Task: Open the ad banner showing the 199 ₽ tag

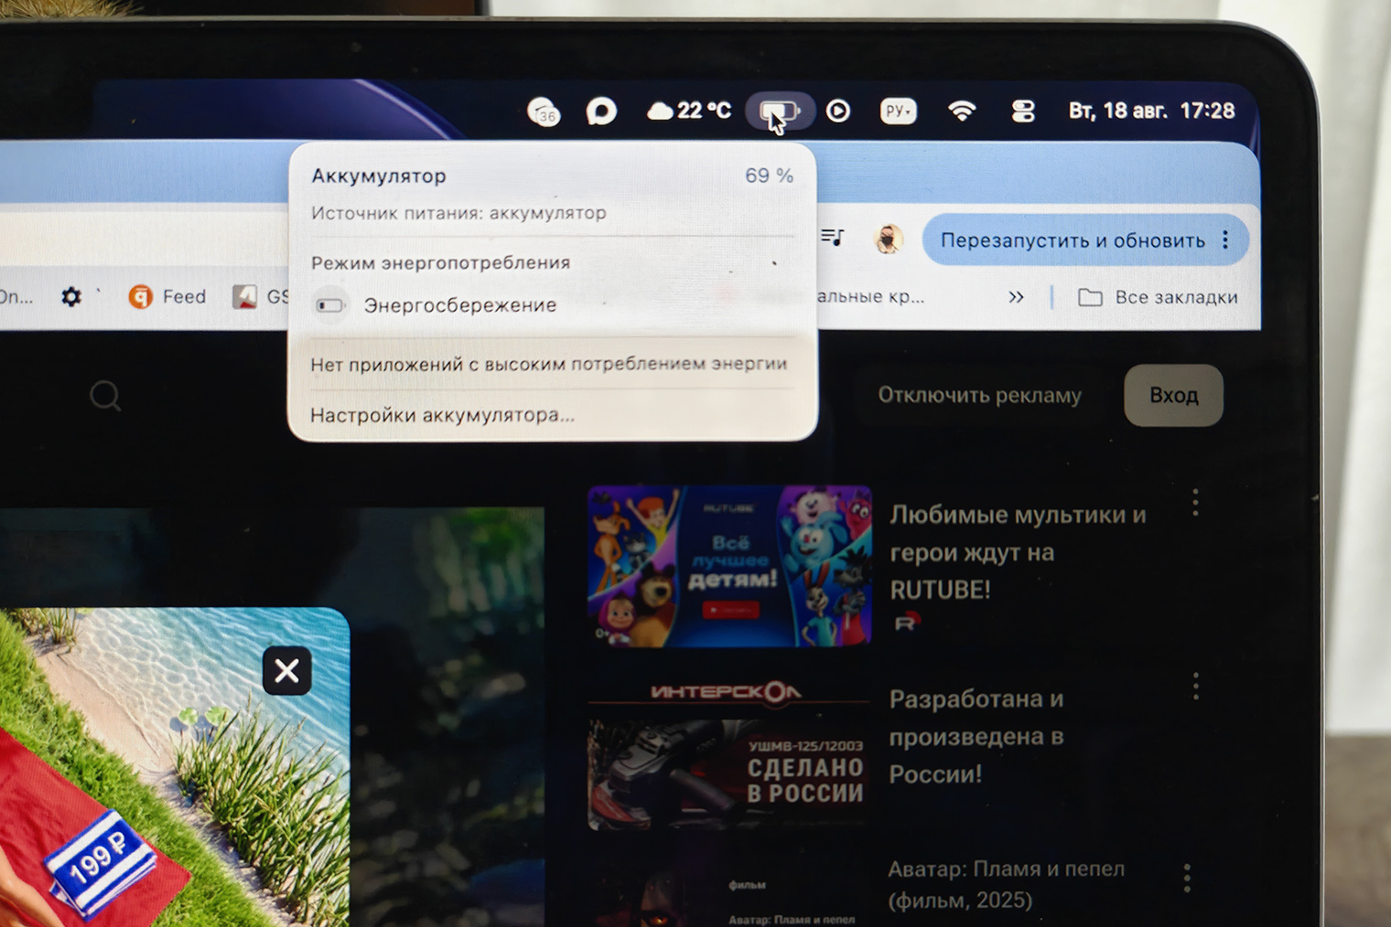Action: point(174,768)
